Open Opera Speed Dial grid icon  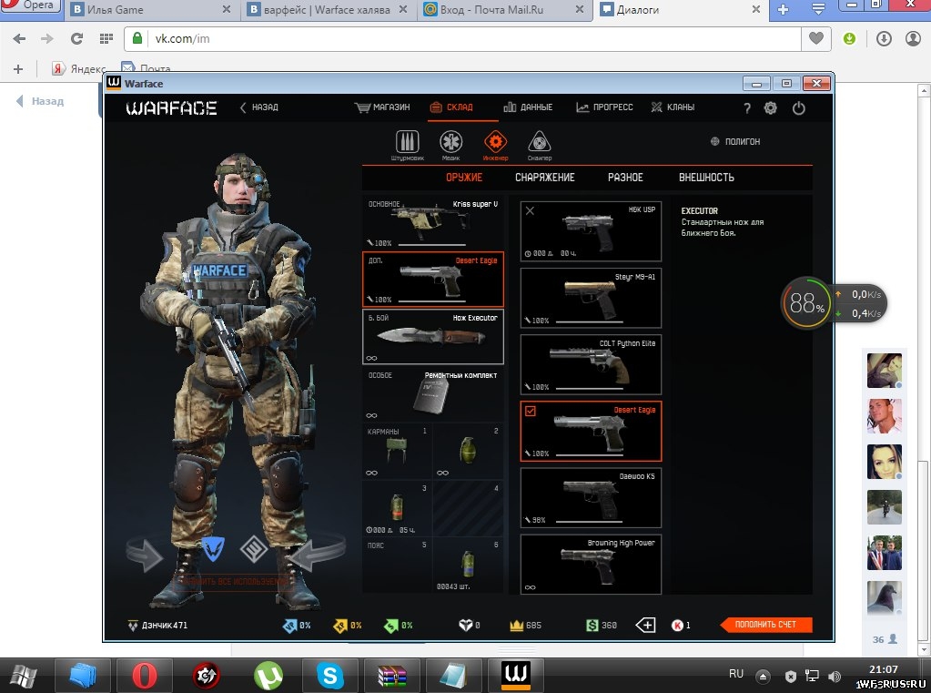click(106, 38)
